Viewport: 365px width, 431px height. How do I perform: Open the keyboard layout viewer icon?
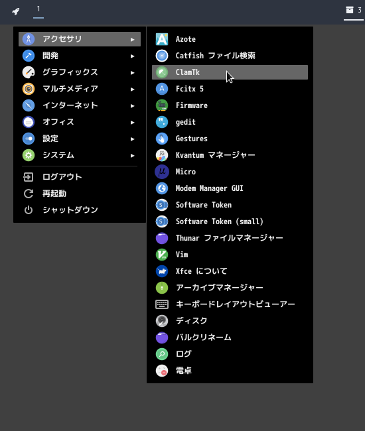[x=162, y=304]
